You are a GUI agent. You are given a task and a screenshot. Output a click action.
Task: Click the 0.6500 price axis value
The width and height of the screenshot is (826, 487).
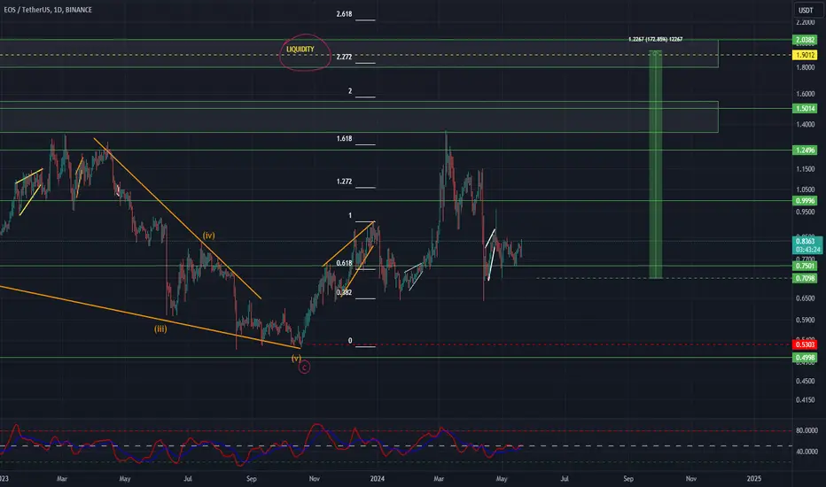pos(806,298)
